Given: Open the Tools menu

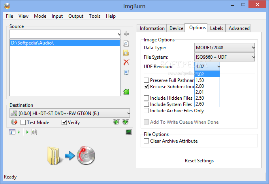Looking at the screenshot, I should (94, 16).
